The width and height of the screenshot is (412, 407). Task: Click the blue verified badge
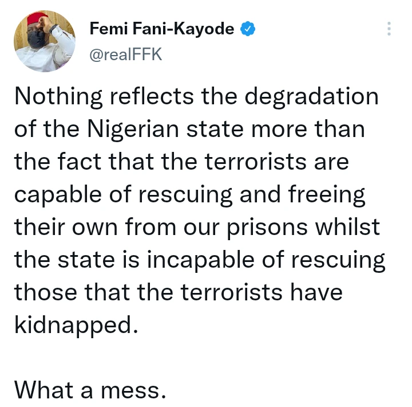click(x=247, y=29)
